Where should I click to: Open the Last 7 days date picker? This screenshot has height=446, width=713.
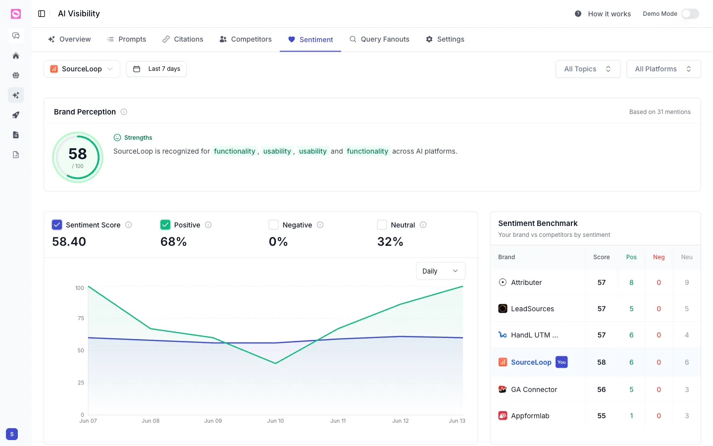coord(156,69)
